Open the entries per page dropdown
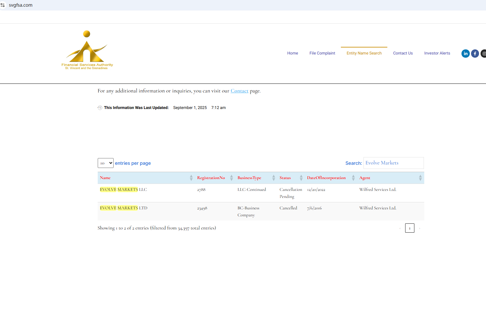 click(105, 163)
